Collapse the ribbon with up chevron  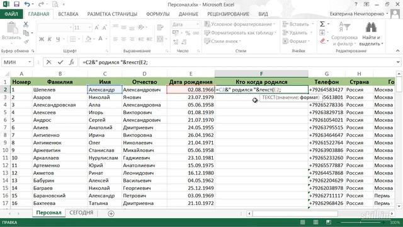click(398, 50)
